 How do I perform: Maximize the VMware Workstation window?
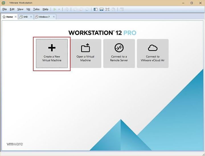(x=192, y=3)
